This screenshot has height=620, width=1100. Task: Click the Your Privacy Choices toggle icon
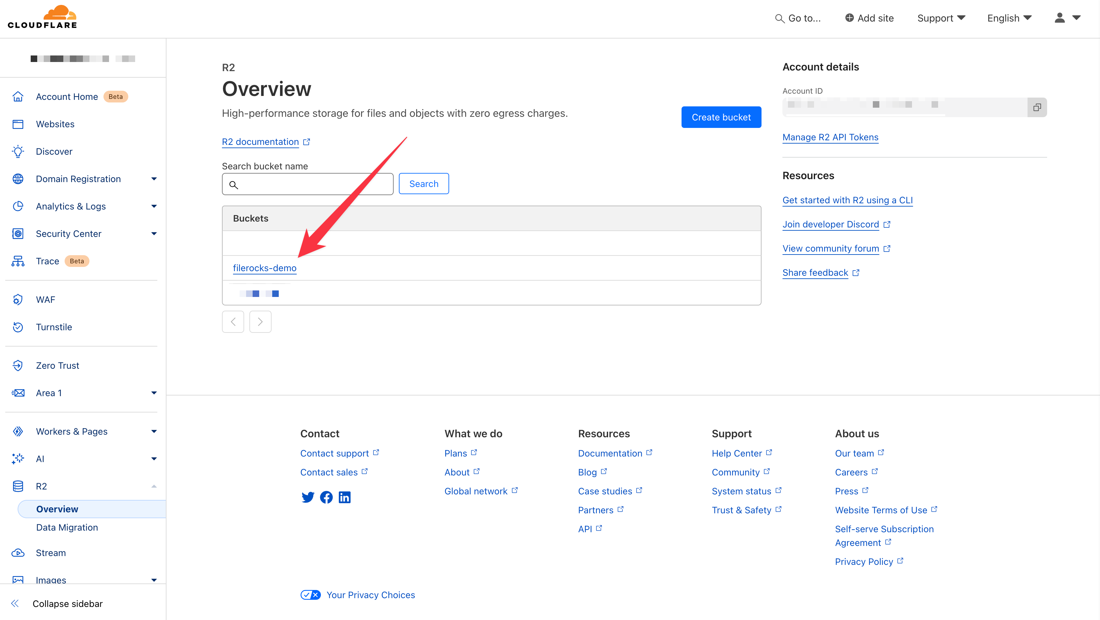tap(310, 595)
